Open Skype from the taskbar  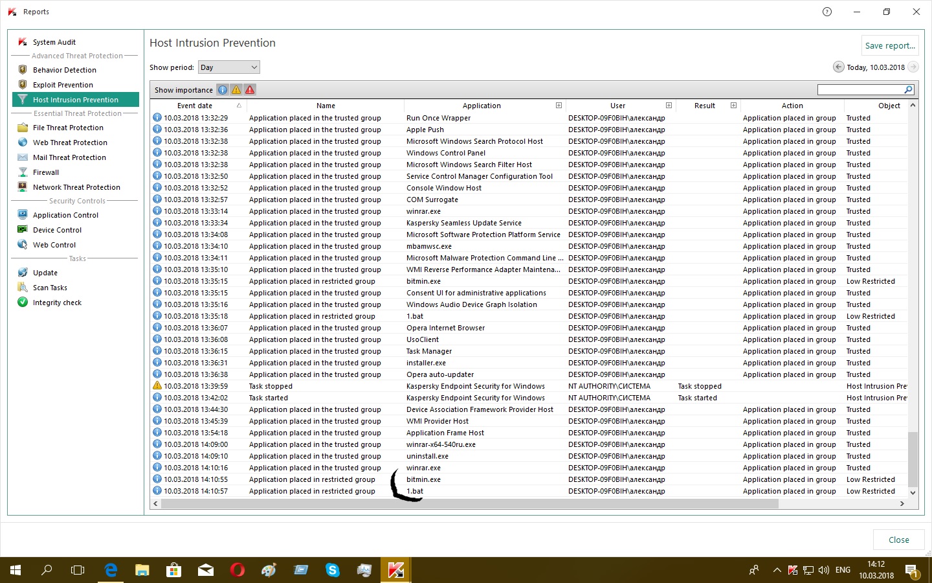(333, 570)
